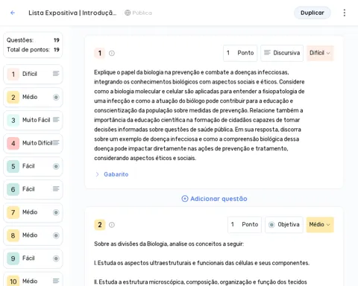358x286 pixels.
Task: Click the Duplicar button
Action: tap(313, 13)
